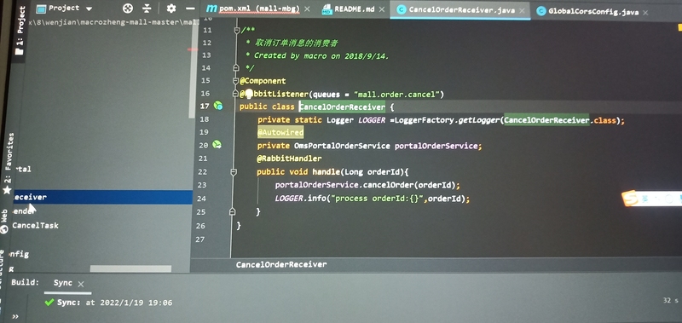Click the autowired dependency gutter icon line 20
This screenshot has height=323, width=682.
pos(217,144)
